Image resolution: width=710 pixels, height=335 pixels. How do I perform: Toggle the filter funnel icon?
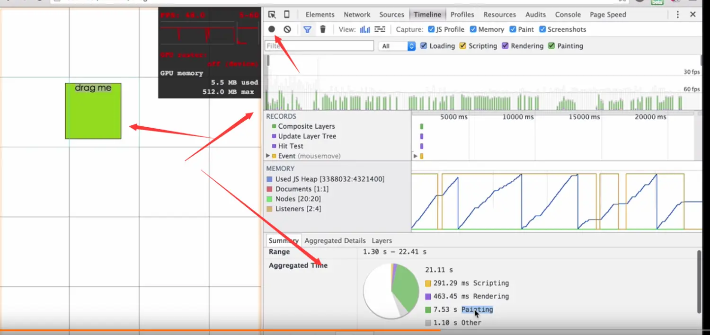[x=307, y=29]
